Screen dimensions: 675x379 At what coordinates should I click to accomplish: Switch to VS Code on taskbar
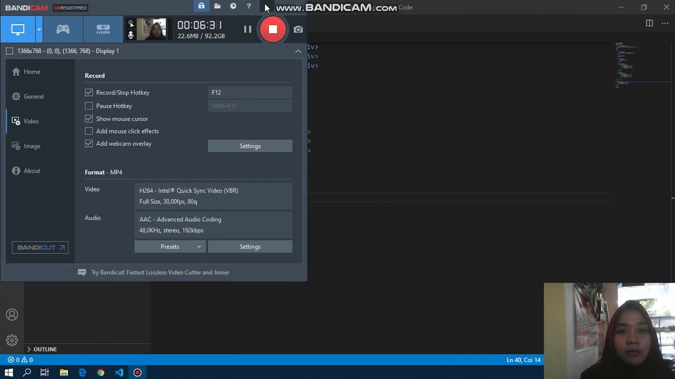pyautogui.click(x=119, y=373)
